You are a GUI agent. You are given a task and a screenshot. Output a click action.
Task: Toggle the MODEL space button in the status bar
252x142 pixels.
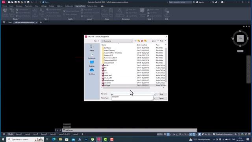pos(160,134)
